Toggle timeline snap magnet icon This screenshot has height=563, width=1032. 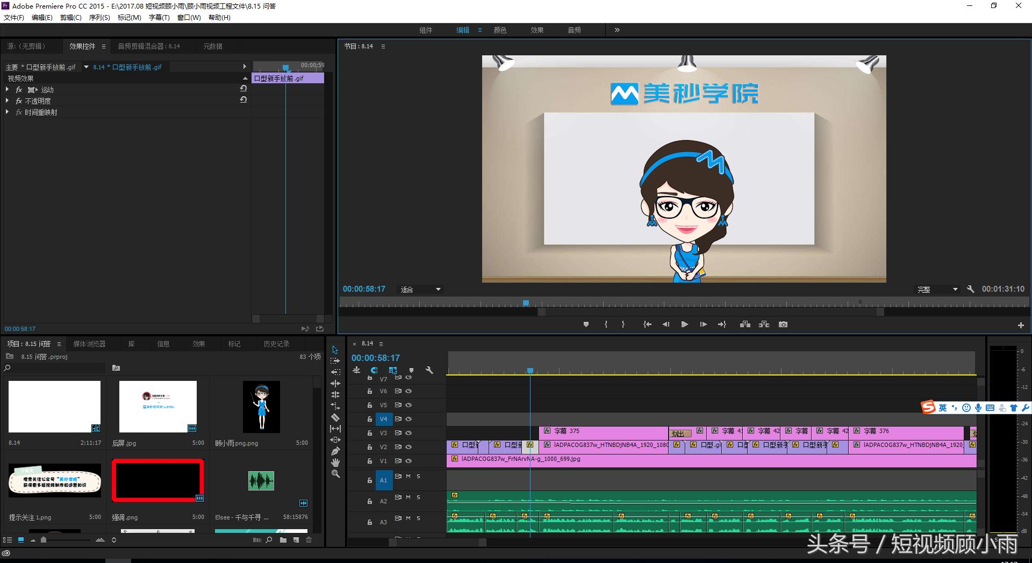pyautogui.click(x=374, y=370)
